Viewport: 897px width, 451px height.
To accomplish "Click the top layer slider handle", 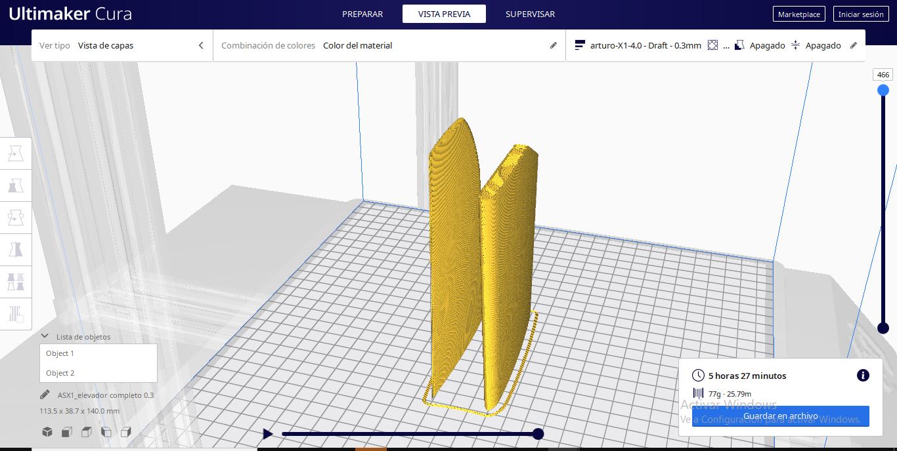I will pos(883,90).
